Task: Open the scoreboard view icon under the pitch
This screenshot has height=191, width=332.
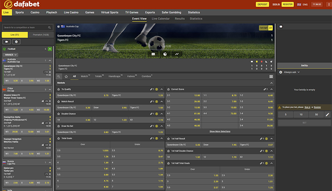Action: coord(153,54)
